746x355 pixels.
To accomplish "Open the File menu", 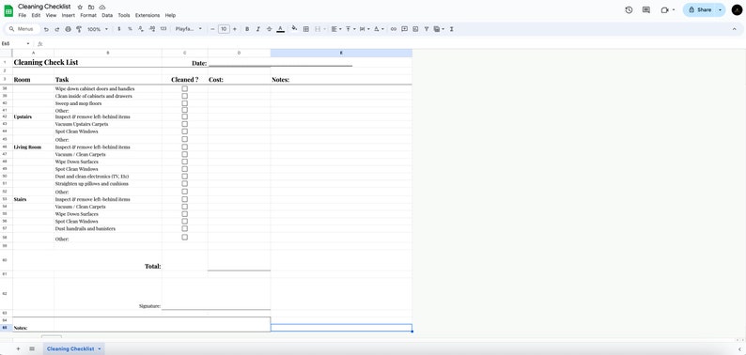I will tap(22, 15).
